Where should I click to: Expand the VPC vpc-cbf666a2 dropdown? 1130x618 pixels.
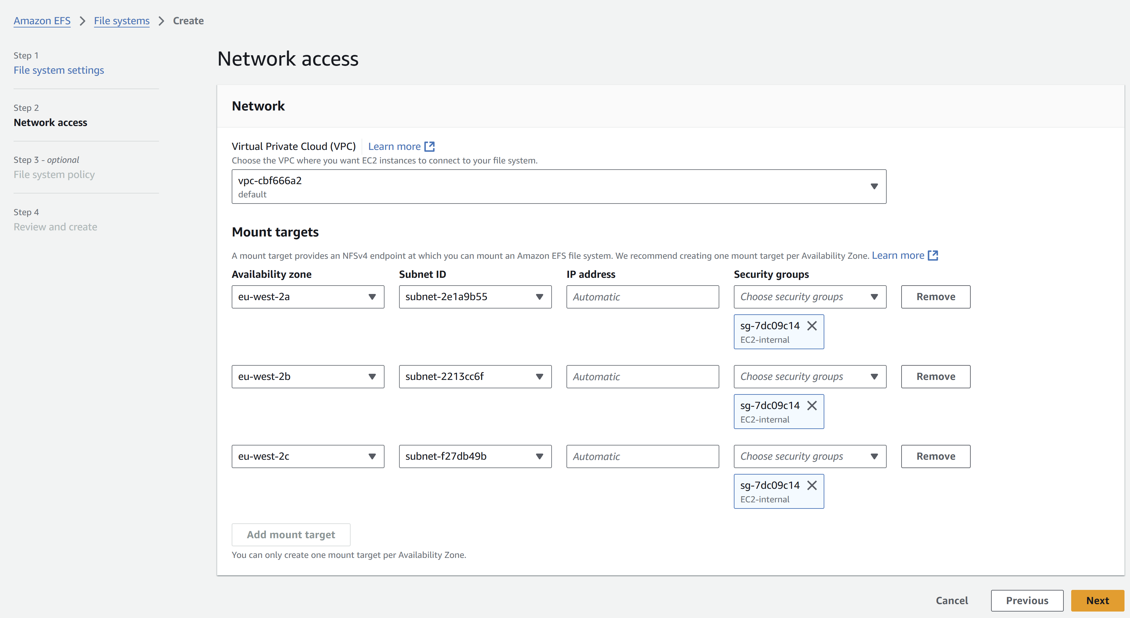click(x=558, y=187)
